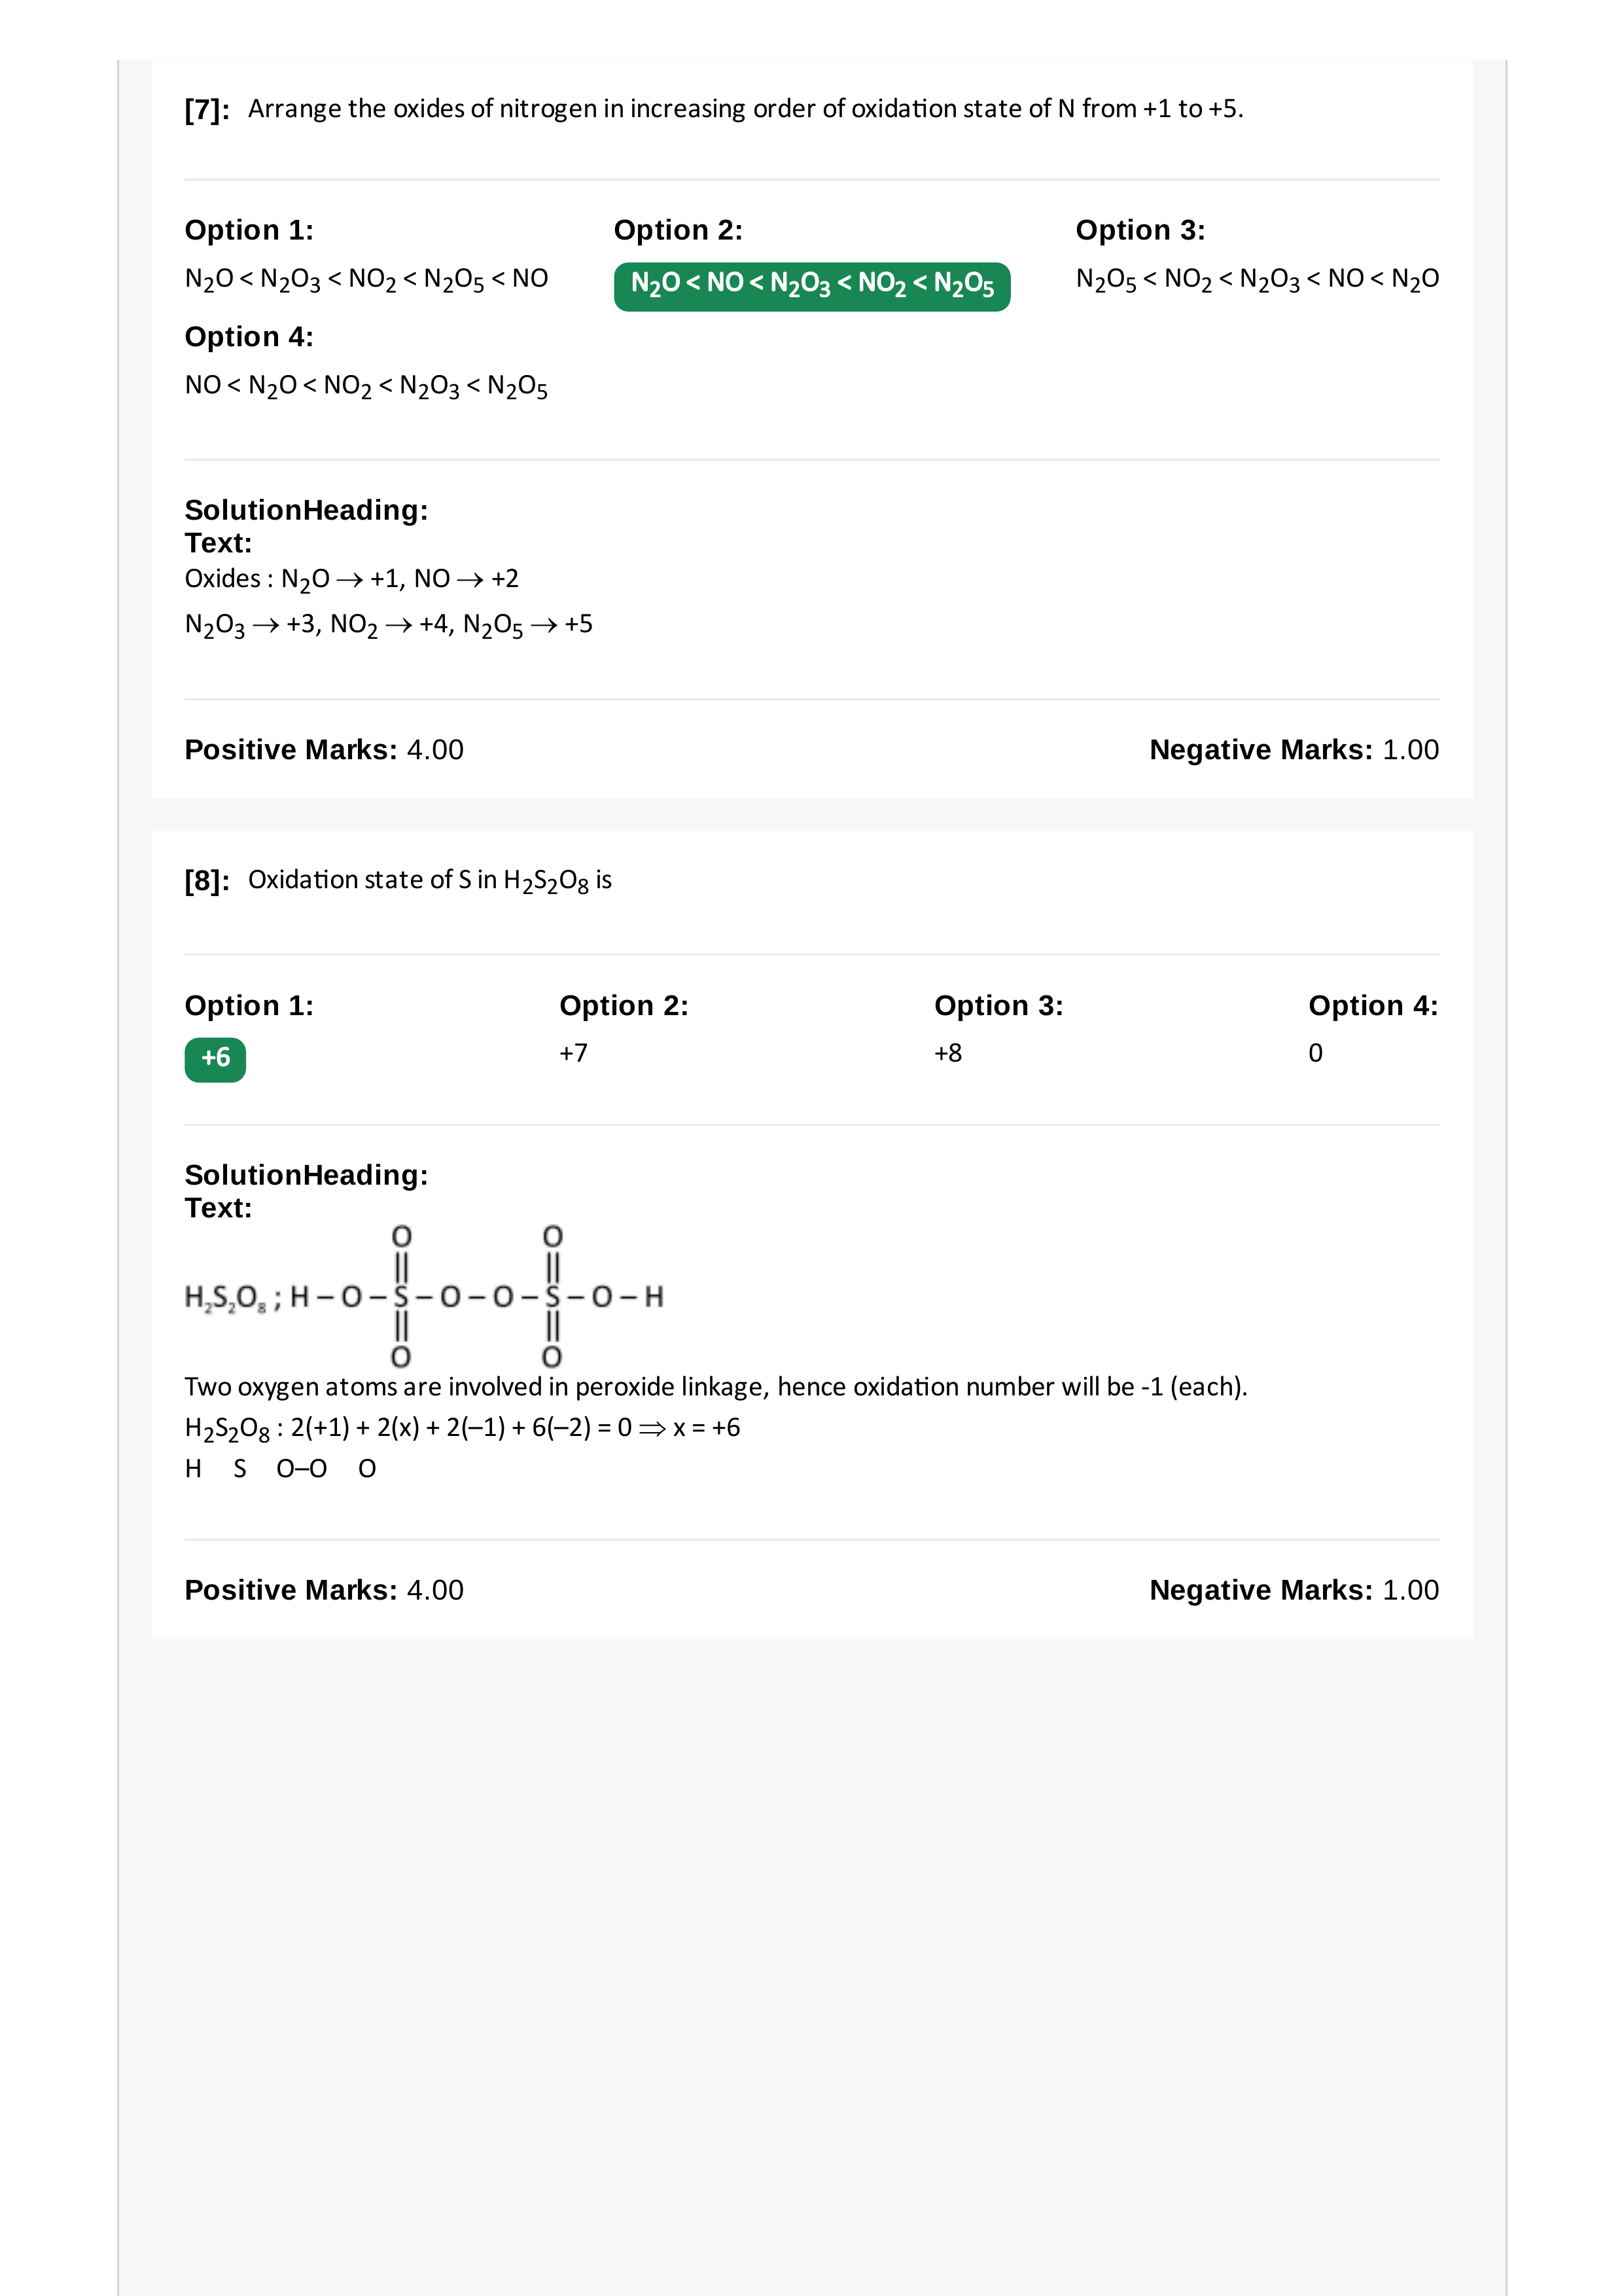Click question 8 SolutionHeading label
The height and width of the screenshot is (2296, 1622).
[x=307, y=1175]
